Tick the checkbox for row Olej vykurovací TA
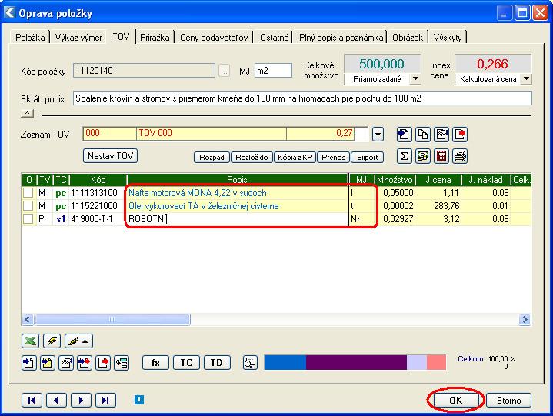The width and height of the screenshot is (553, 416). [x=28, y=206]
